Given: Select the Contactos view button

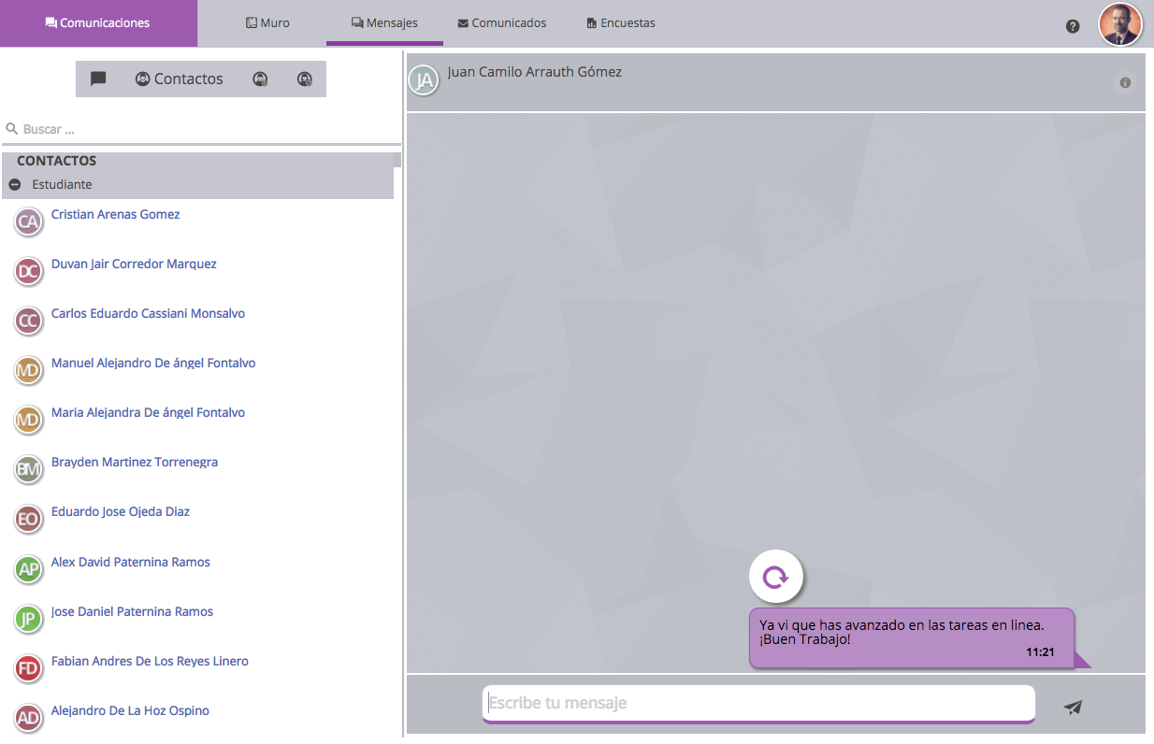Looking at the screenshot, I should (x=179, y=79).
